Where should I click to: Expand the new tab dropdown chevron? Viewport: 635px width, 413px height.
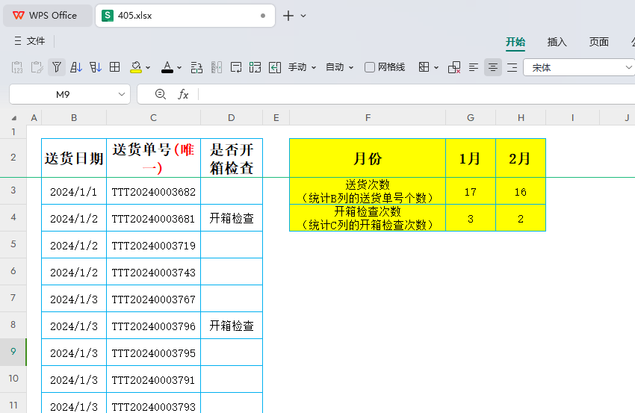(x=303, y=16)
